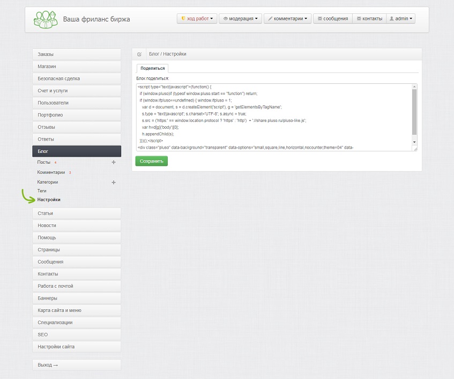Open blog Комментарии submenu link
Screen dimensions: 454x379
51,172
